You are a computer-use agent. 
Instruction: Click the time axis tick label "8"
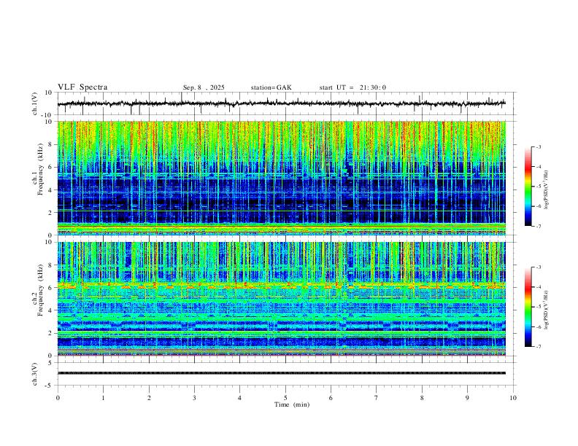[x=422, y=398]
